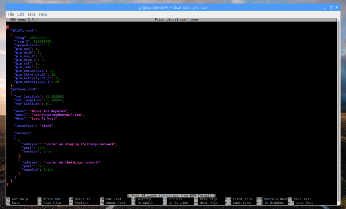Click the hotmail email address string

pos(57,115)
